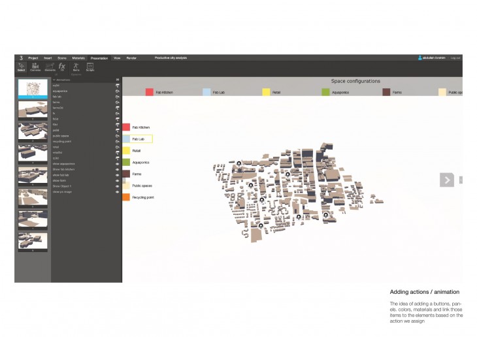Select the Select tool in toolbar
This screenshot has width=477, height=337.
click(21, 67)
